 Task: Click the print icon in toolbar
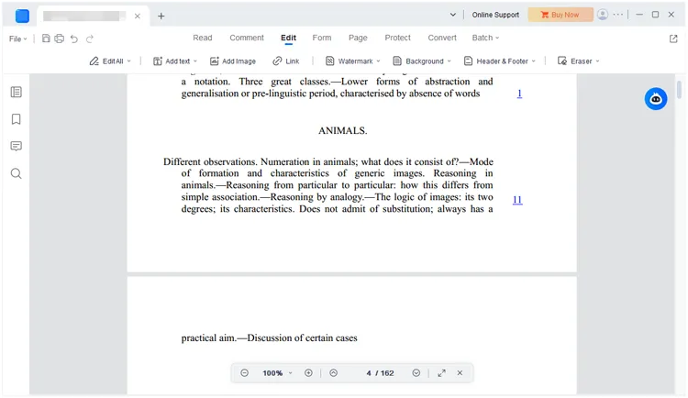tap(60, 39)
